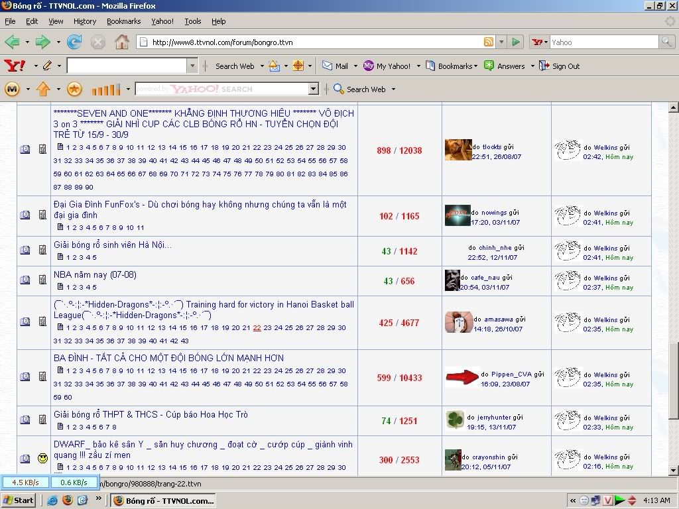
Task: Click Sign Out on Yahoo toolbar
Action: [x=559, y=66]
